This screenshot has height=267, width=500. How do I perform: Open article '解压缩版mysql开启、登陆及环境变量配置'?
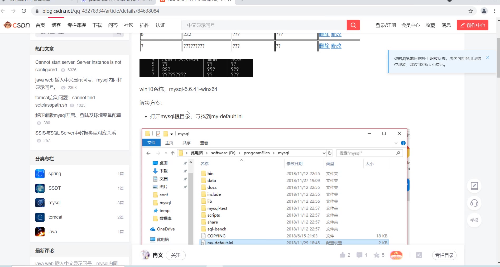tap(78, 115)
